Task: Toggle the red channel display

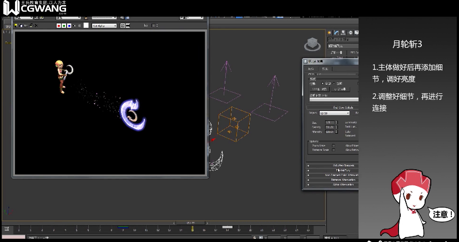Action: [59, 26]
